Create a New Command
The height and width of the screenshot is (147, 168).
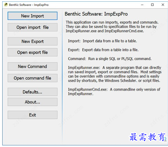[33, 67]
